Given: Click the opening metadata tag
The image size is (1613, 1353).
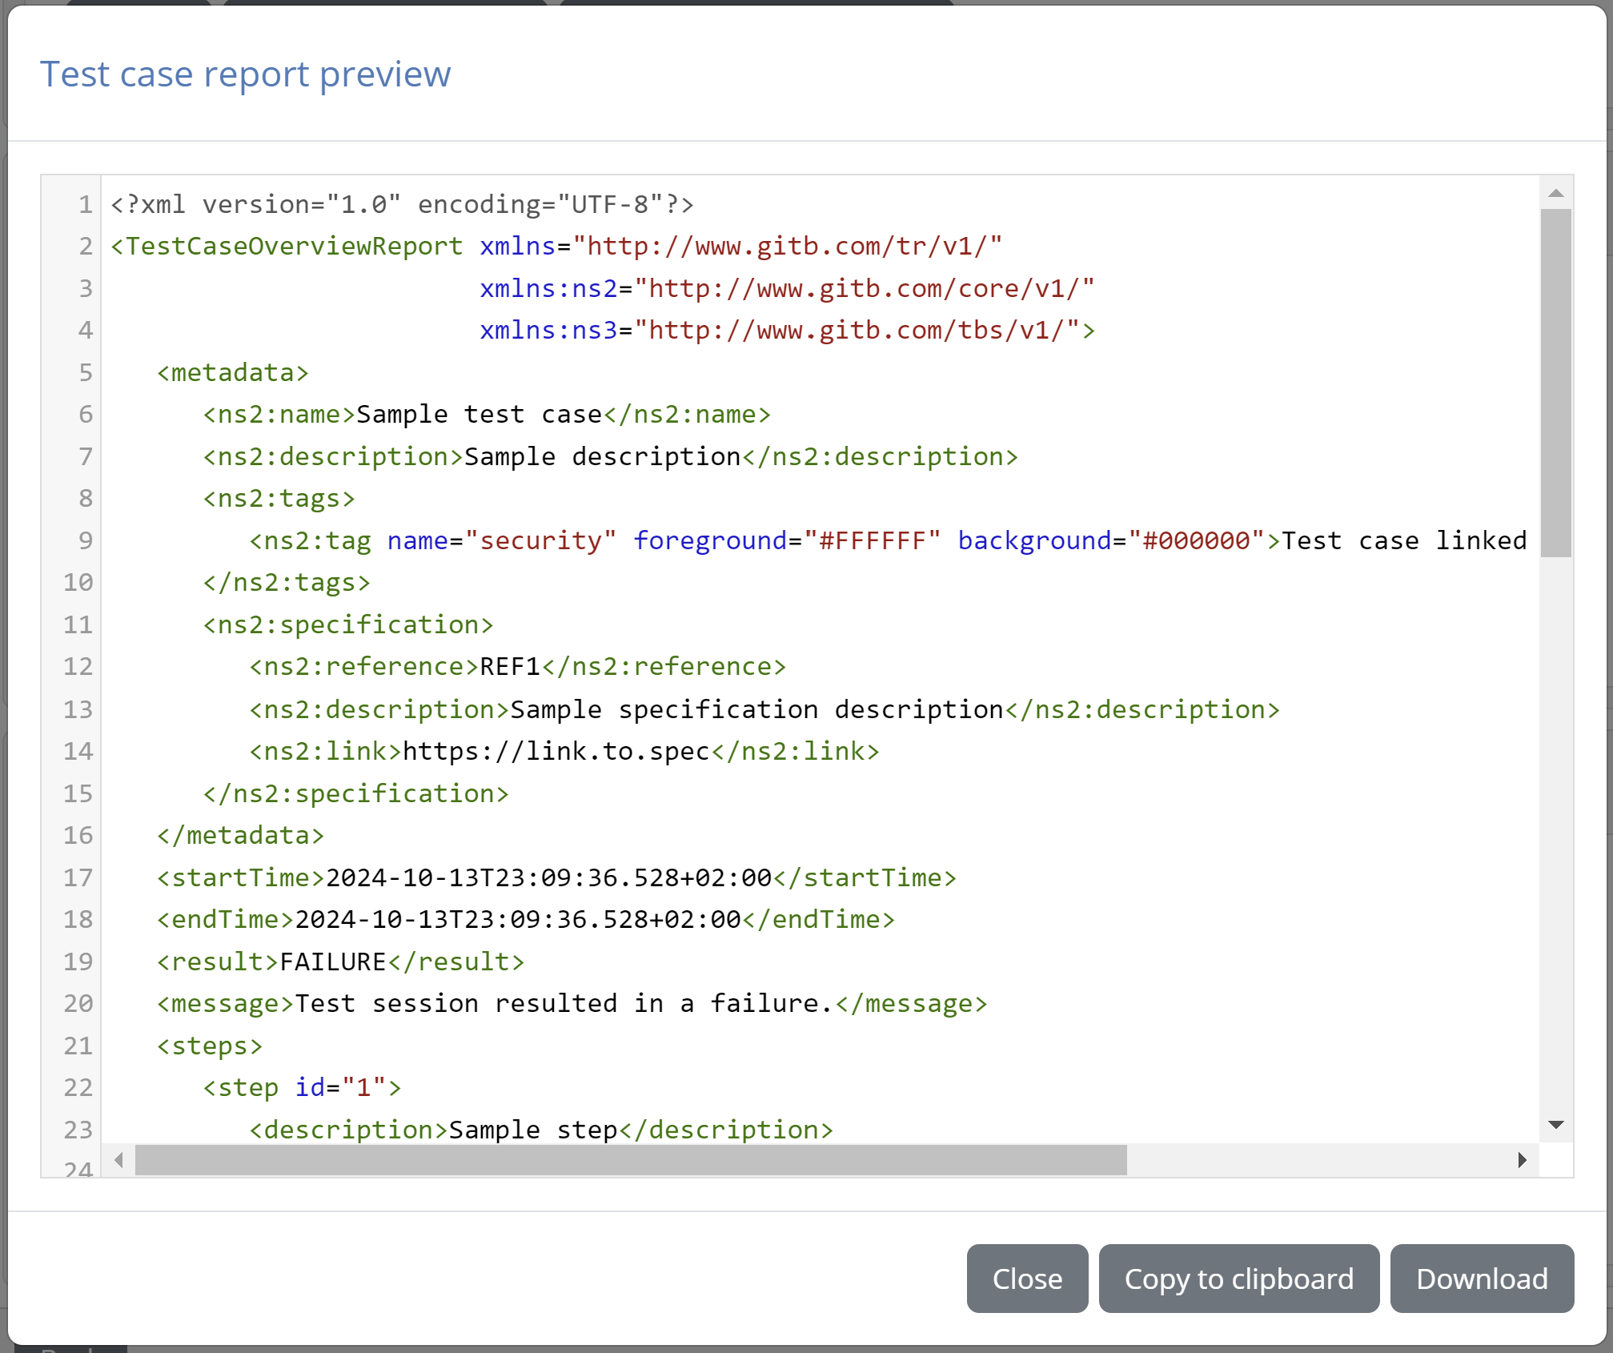Looking at the screenshot, I should tap(233, 372).
